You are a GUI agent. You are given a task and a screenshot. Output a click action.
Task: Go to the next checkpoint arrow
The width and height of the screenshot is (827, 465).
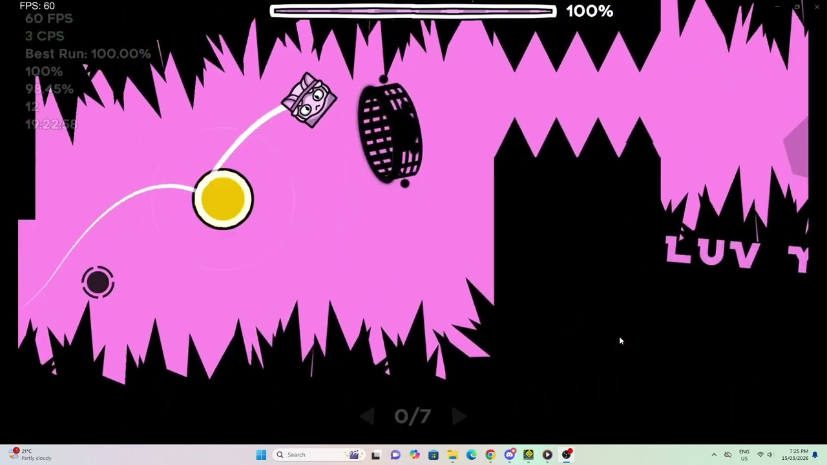pyautogui.click(x=459, y=417)
